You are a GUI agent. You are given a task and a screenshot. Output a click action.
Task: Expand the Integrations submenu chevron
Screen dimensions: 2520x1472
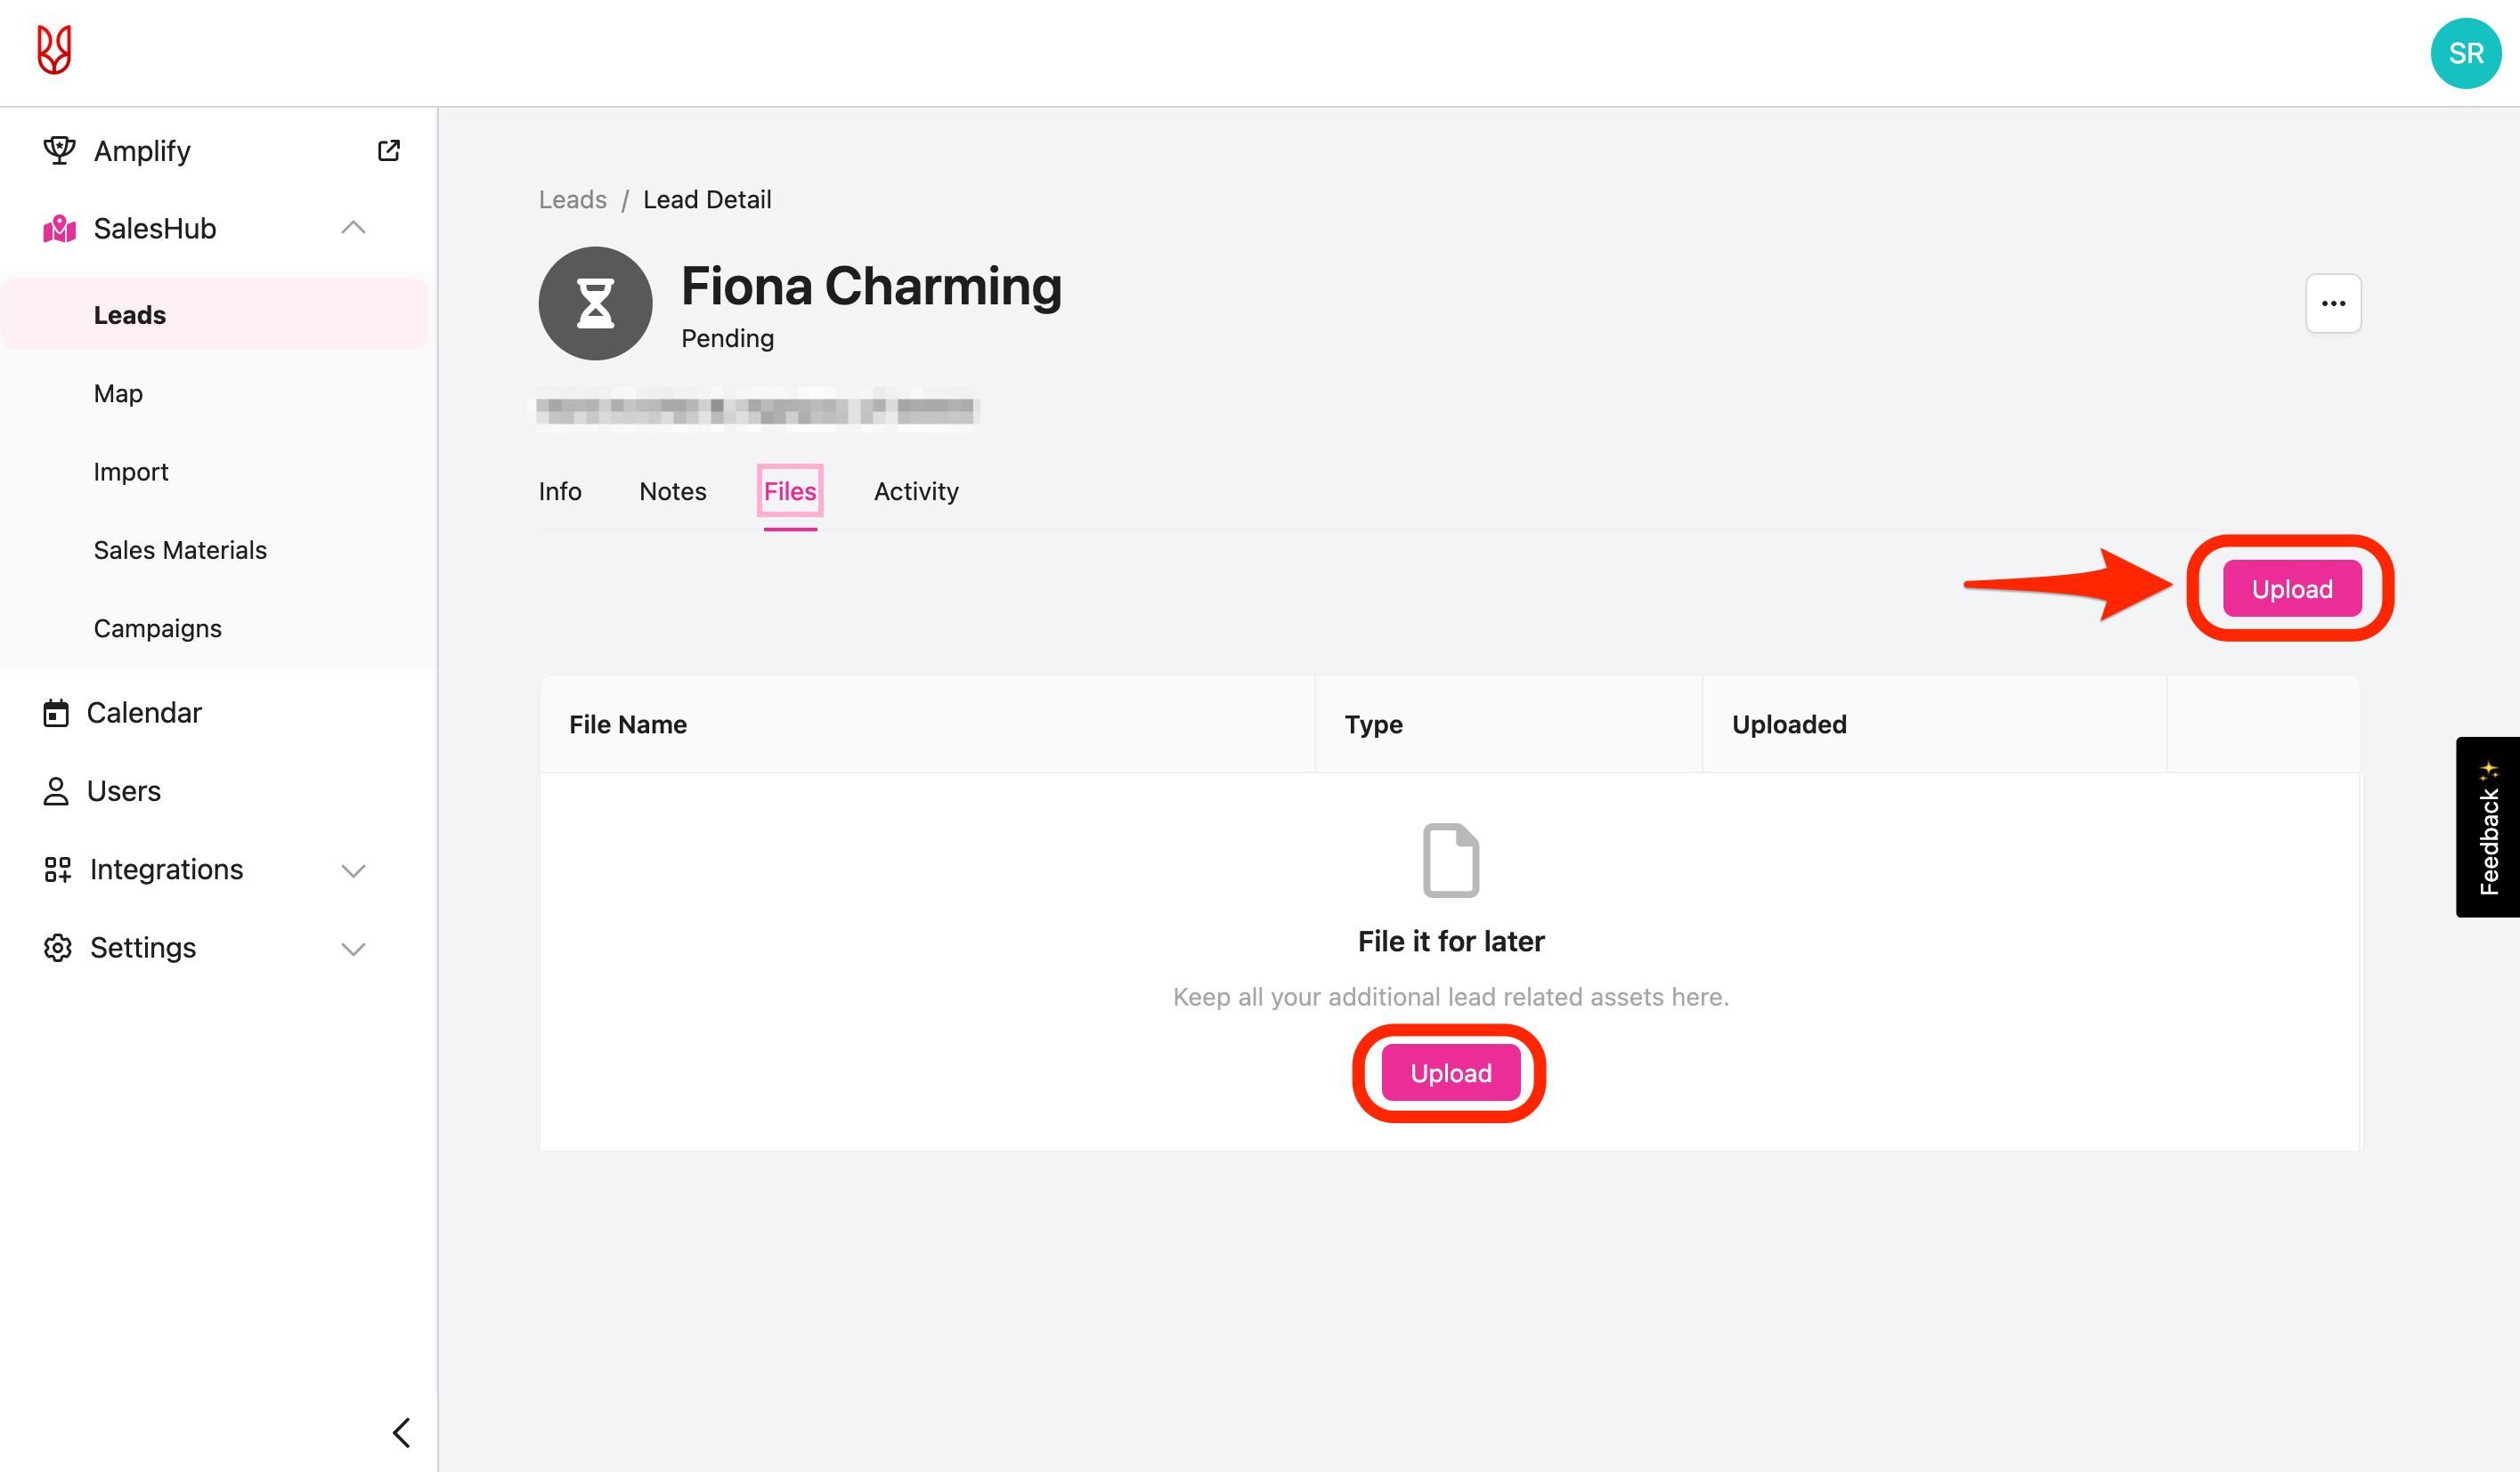click(x=353, y=869)
